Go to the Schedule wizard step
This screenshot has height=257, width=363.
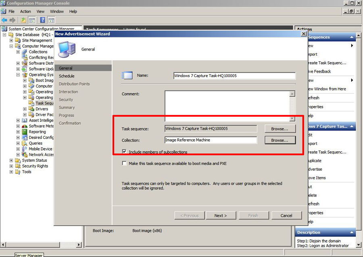(67, 76)
